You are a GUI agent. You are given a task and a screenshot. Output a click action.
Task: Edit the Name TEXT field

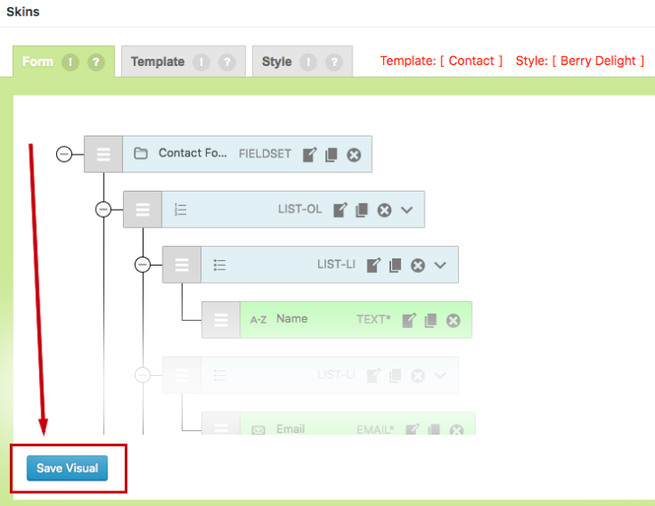click(409, 320)
